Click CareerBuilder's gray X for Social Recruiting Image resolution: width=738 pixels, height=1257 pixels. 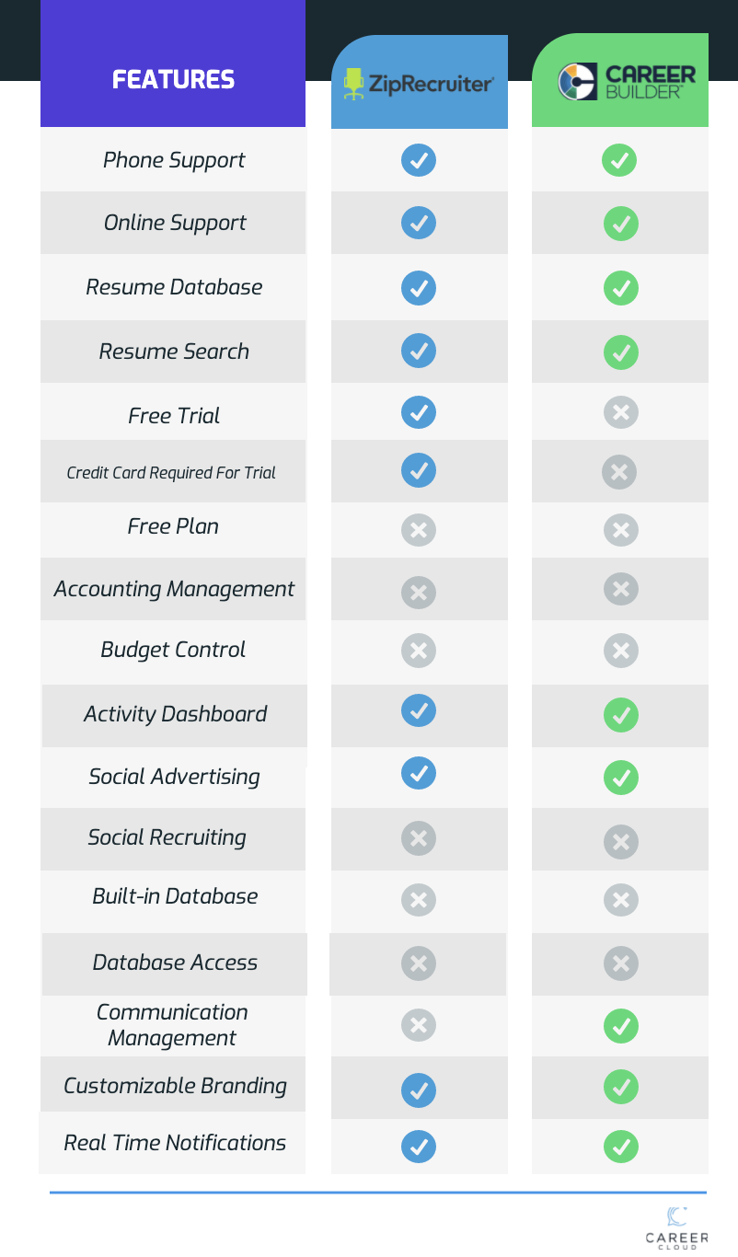point(620,841)
